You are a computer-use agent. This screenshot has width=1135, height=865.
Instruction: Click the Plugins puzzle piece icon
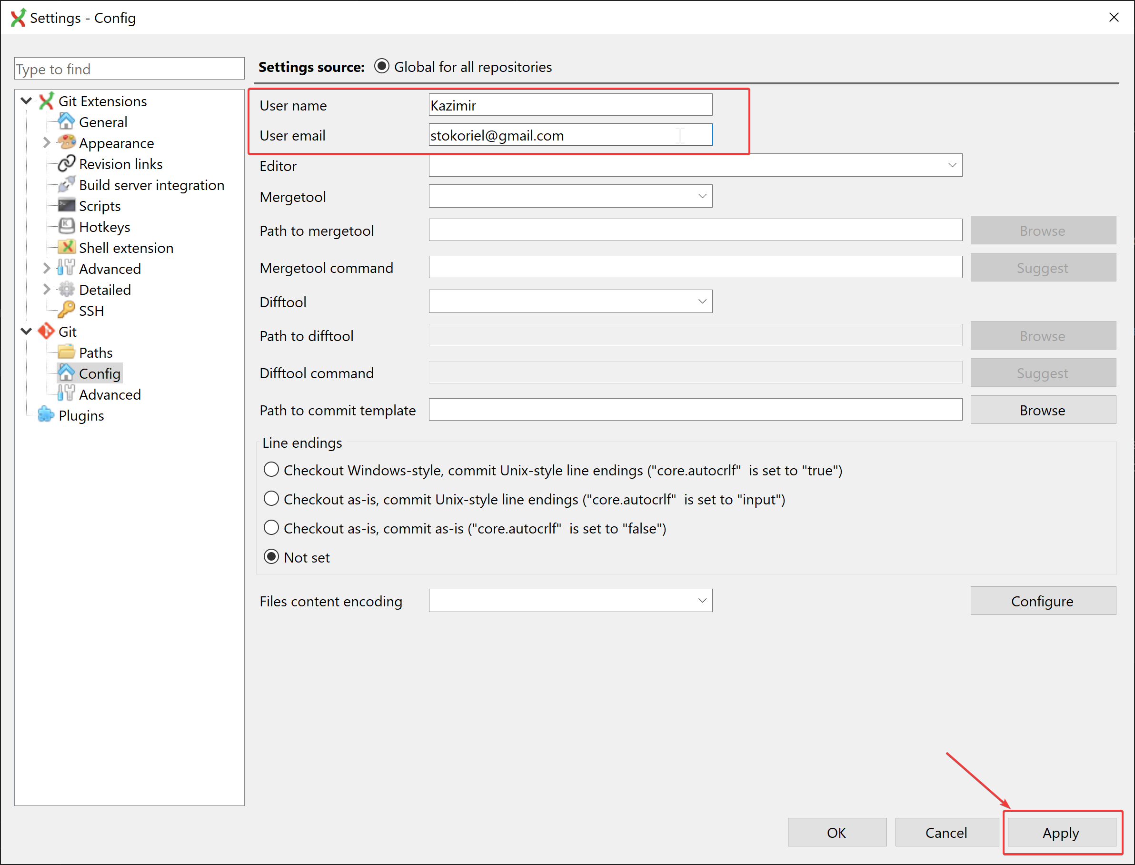click(x=45, y=414)
